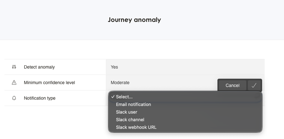Screen dimensions: 284x139
Task: Click the tick mark beside Select... option
Action: pyautogui.click(x=113, y=97)
